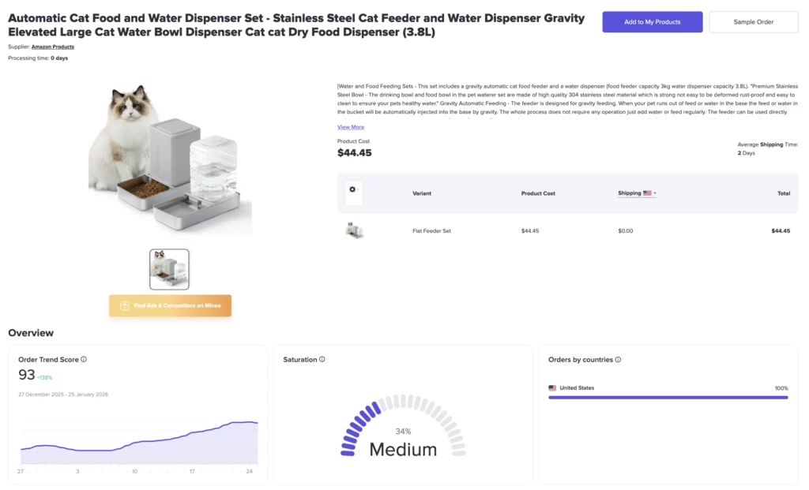Screen dimensions: 809x490
Task: Click Add to My Products button
Action: [x=652, y=22]
